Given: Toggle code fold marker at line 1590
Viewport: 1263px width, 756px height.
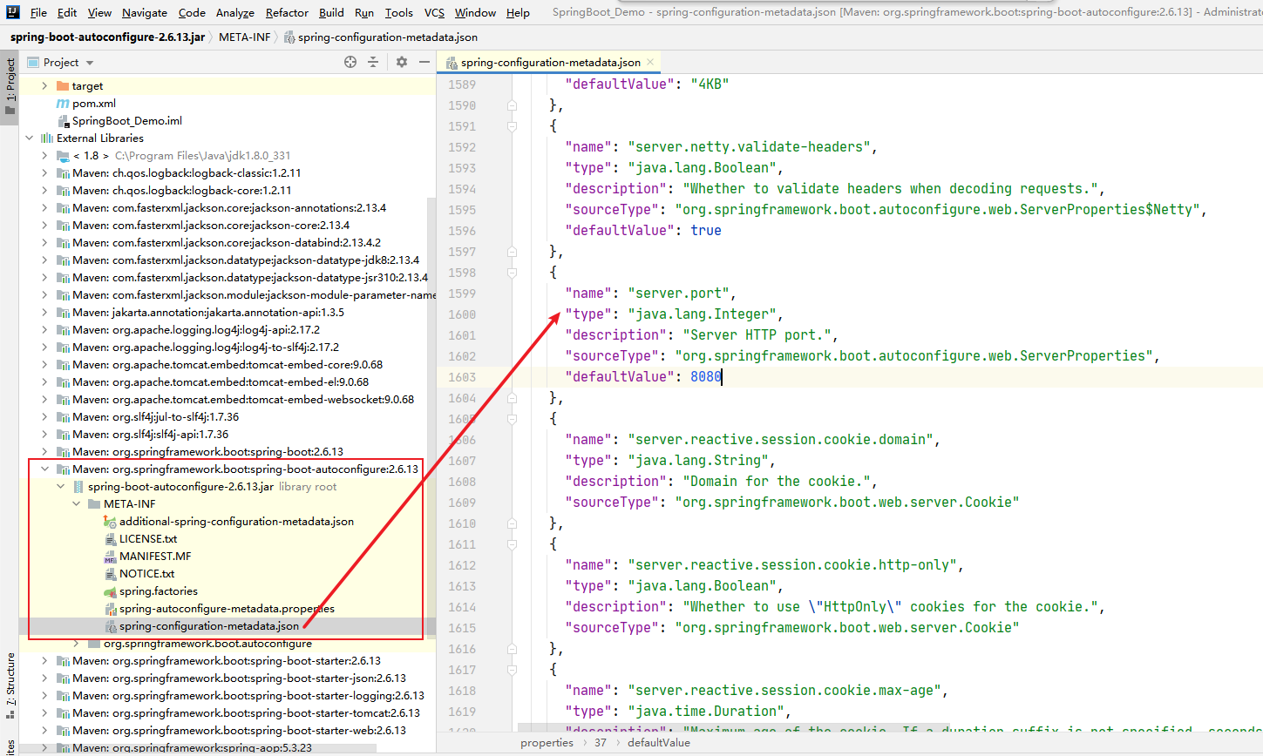Looking at the screenshot, I should coord(512,105).
